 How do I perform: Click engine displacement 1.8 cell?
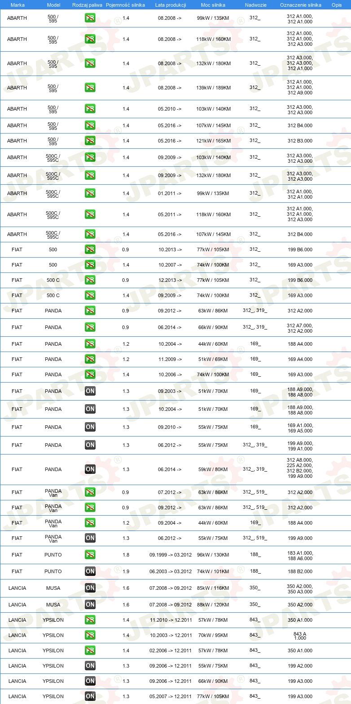tap(126, 555)
